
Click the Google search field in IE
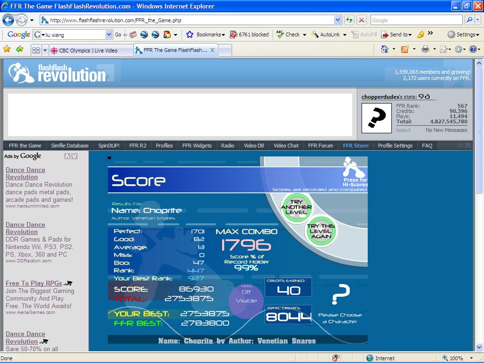(416, 20)
